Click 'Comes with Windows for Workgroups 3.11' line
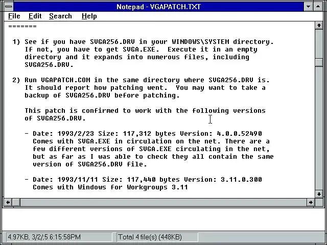The height and width of the screenshot is (245, 327). click(x=110, y=187)
